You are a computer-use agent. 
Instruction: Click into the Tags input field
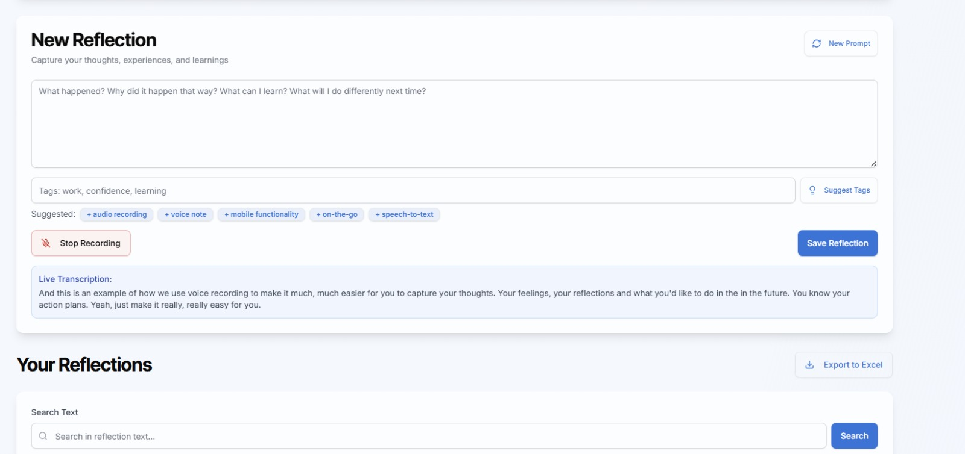(x=413, y=191)
